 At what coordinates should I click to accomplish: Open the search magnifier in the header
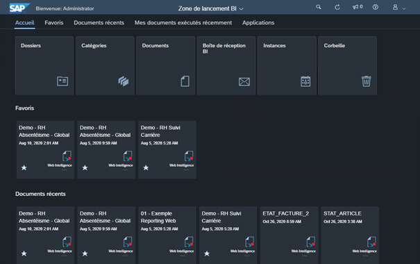click(x=319, y=7)
